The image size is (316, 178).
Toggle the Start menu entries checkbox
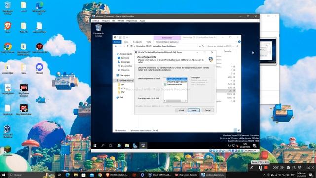(x=165, y=84)
